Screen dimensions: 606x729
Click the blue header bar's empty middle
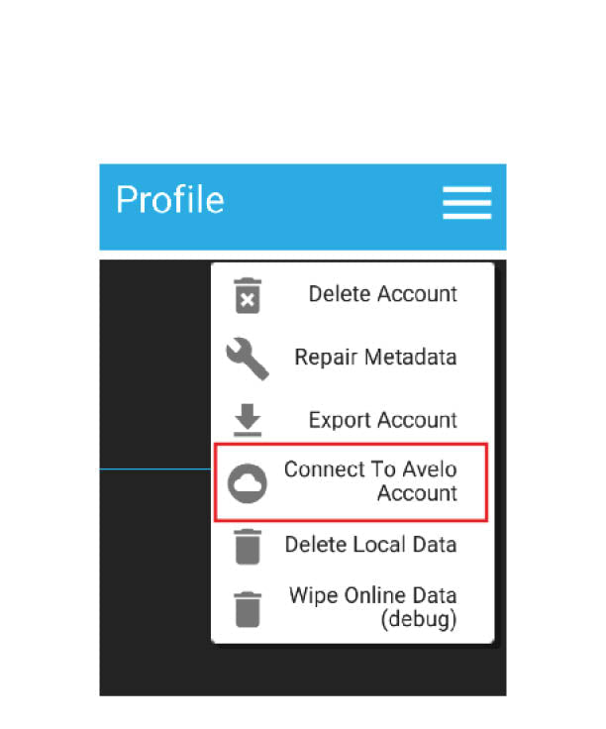pyautogui.click(x=333, y=207)
